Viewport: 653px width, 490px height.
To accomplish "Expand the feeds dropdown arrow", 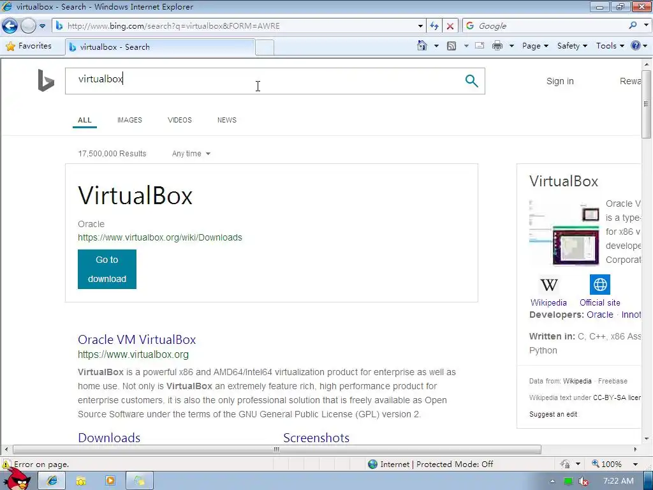I will point(466,46).
